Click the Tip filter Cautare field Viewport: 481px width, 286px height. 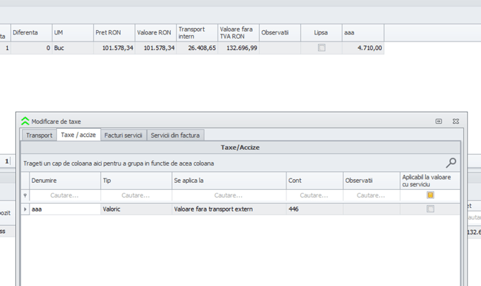136,196
